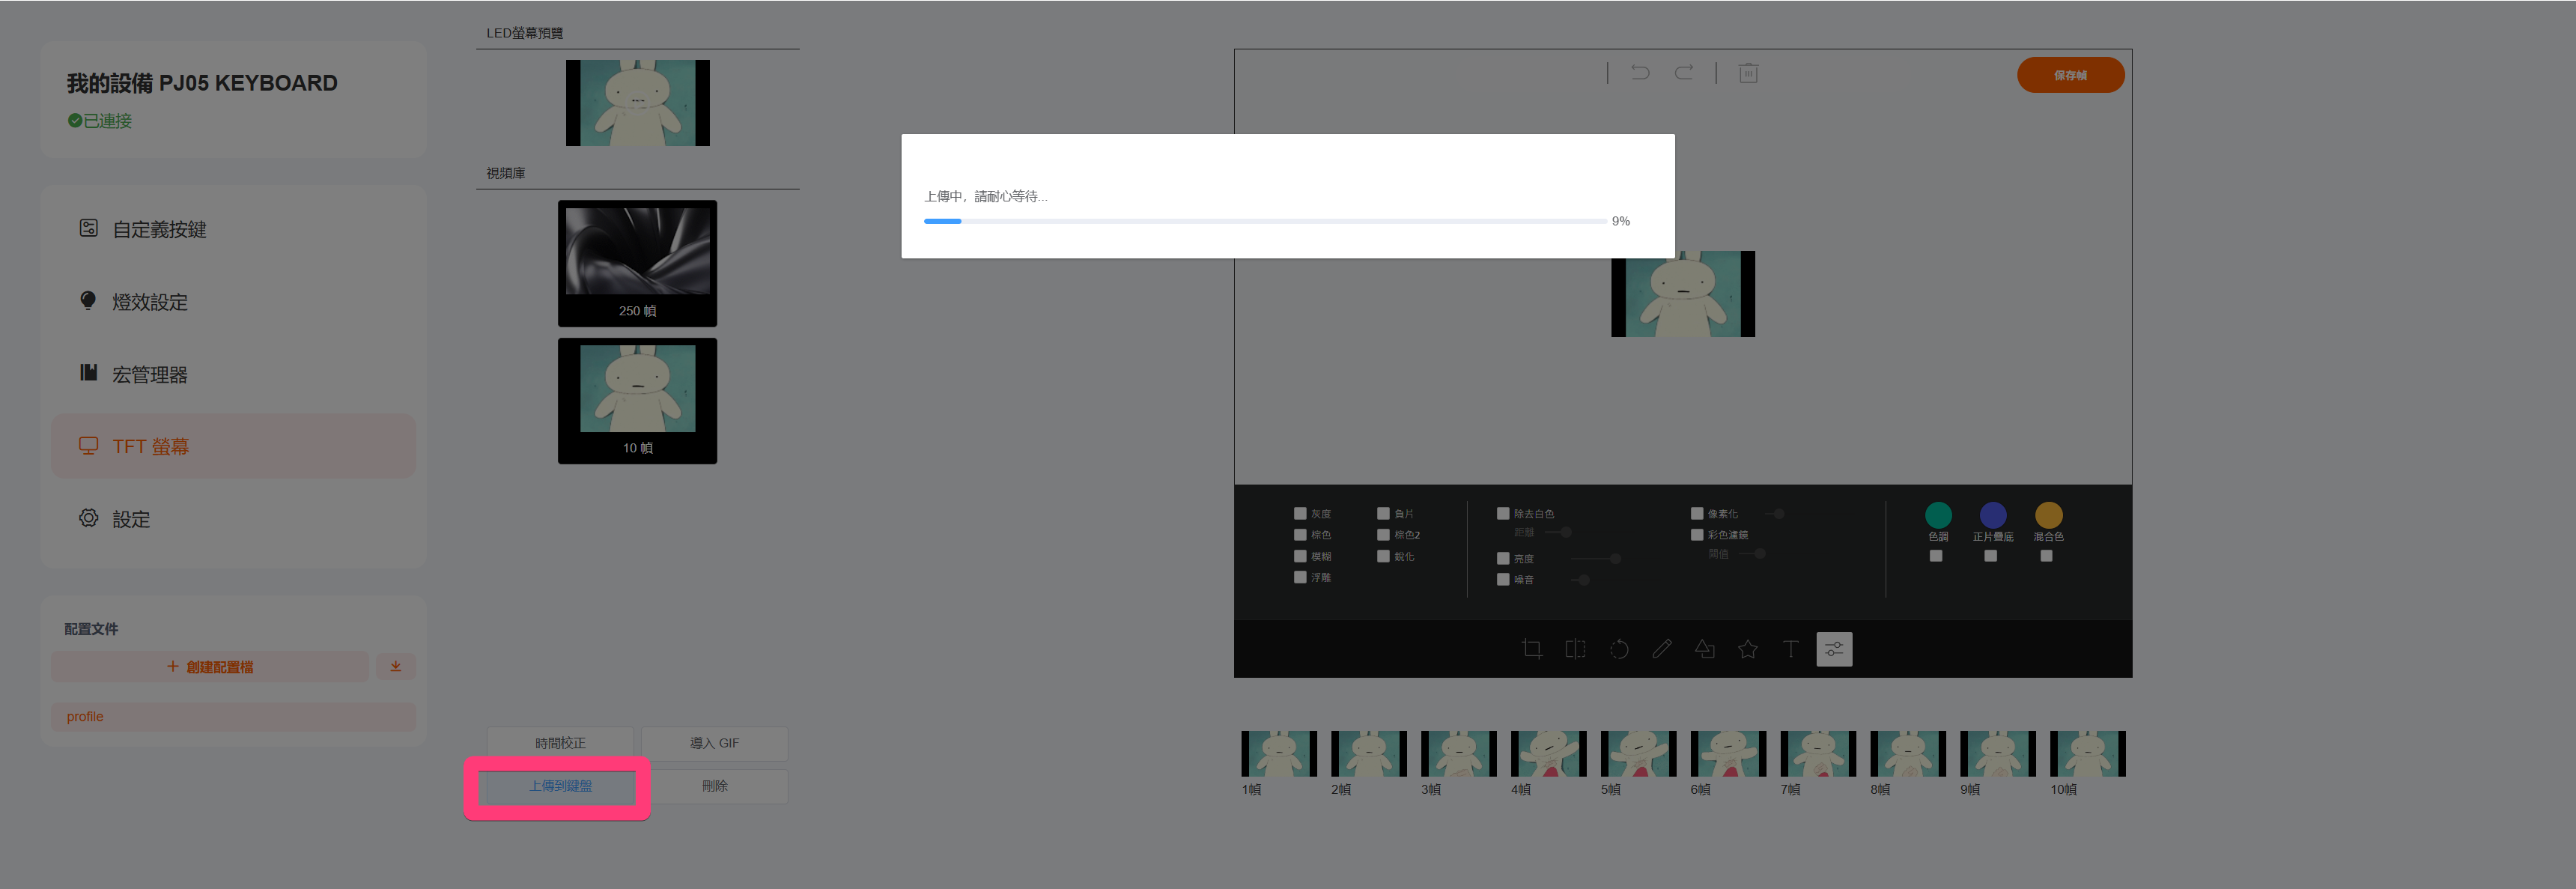Click the 距離 slider handle
2576x889 pixels.
[1566, 533]
